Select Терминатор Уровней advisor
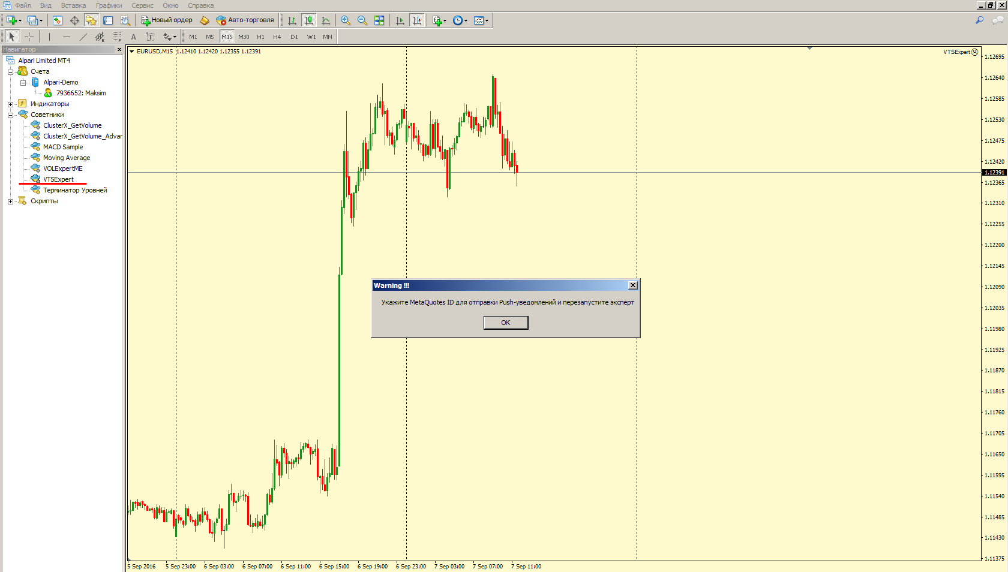1008x572 pixels. pos(75,190)
